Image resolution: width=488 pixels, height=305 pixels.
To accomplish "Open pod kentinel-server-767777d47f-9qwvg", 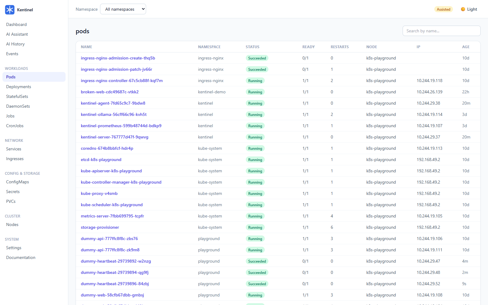I will pyautogui.click(x=114, y=137).
